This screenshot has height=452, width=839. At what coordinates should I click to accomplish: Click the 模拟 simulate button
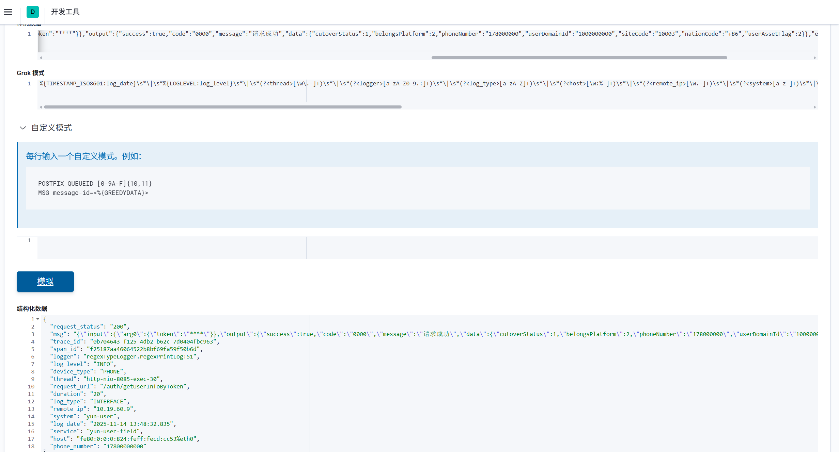pos(45,282)
